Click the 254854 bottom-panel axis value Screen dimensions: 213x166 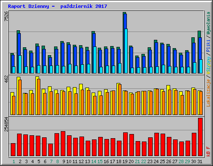pos(6,124)
